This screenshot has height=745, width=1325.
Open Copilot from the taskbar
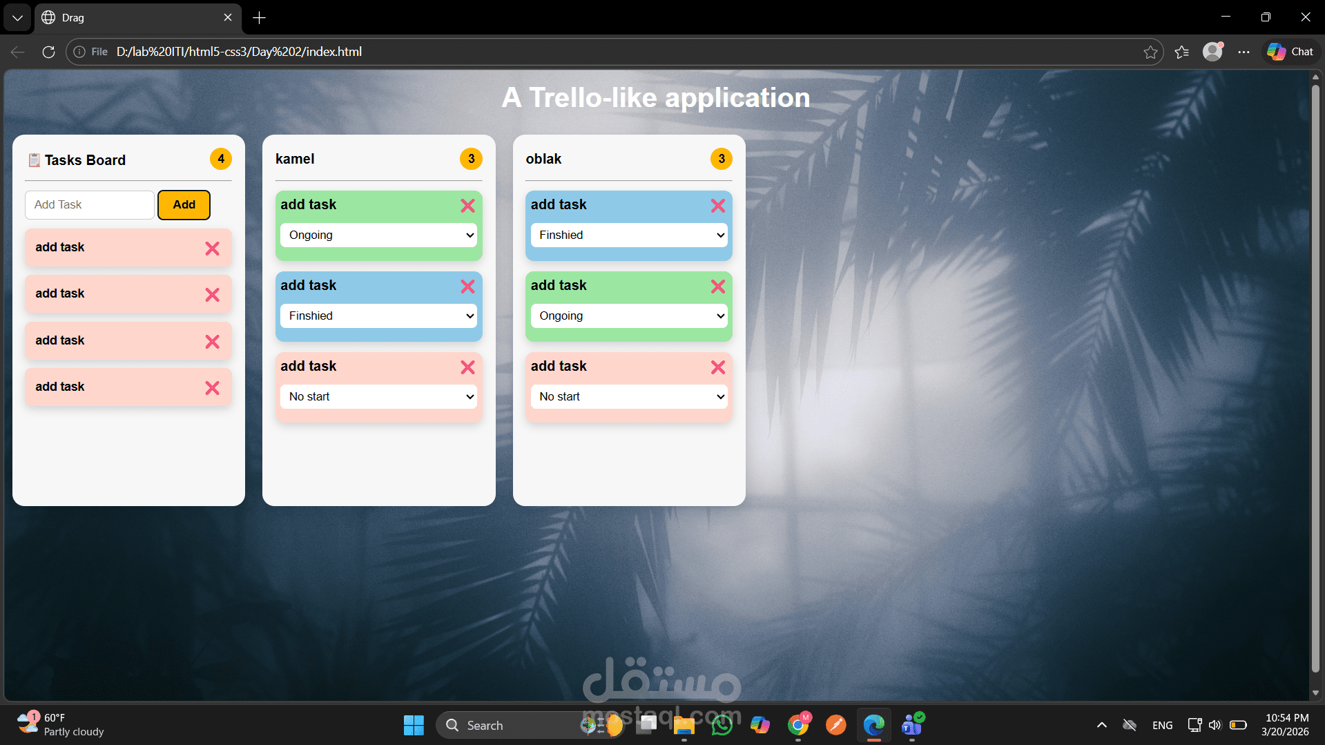click(x=760, y=725)
